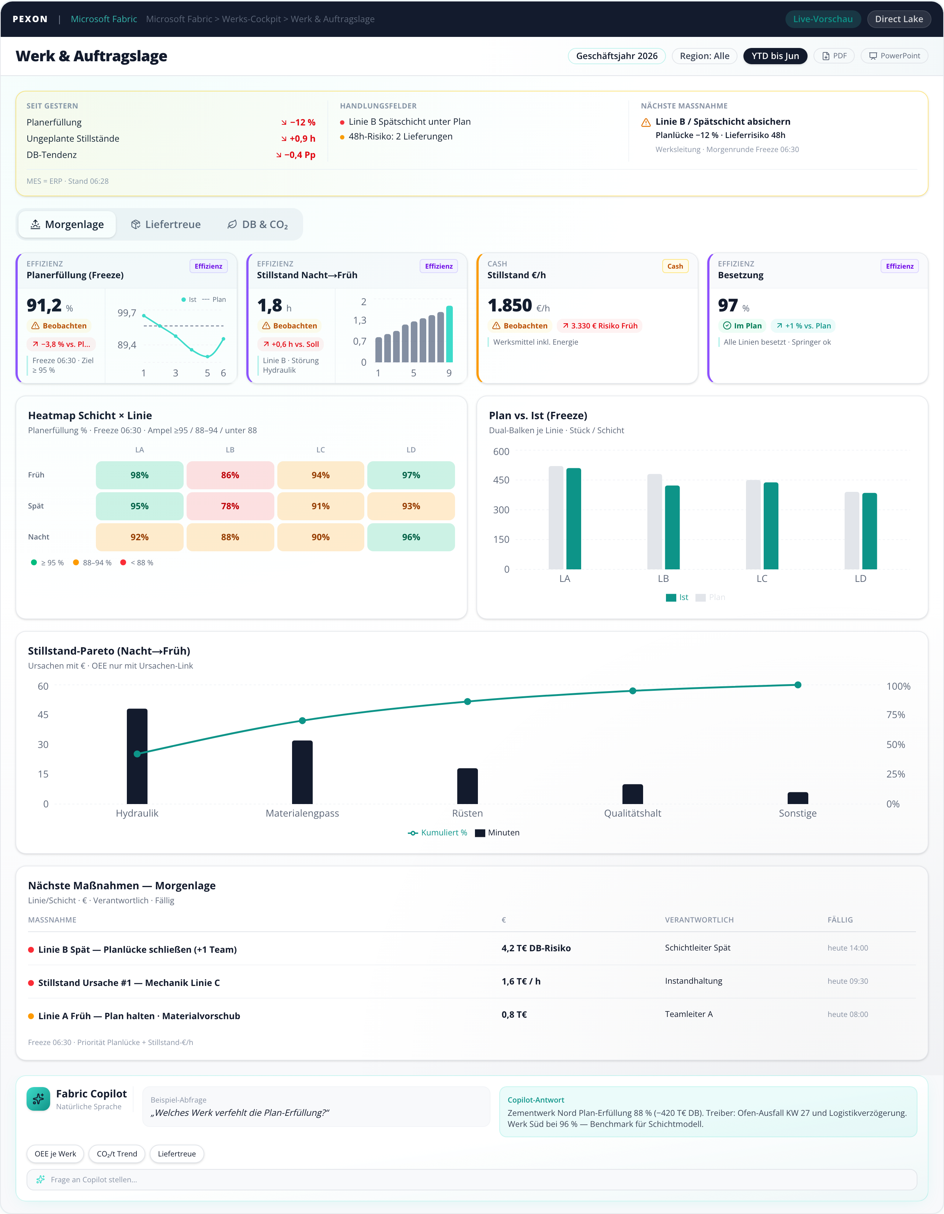This screenshot has width=944, height=1214.
Task: Click the Spät LB heatmap cell 78%
Action: [x=230, y=506]
